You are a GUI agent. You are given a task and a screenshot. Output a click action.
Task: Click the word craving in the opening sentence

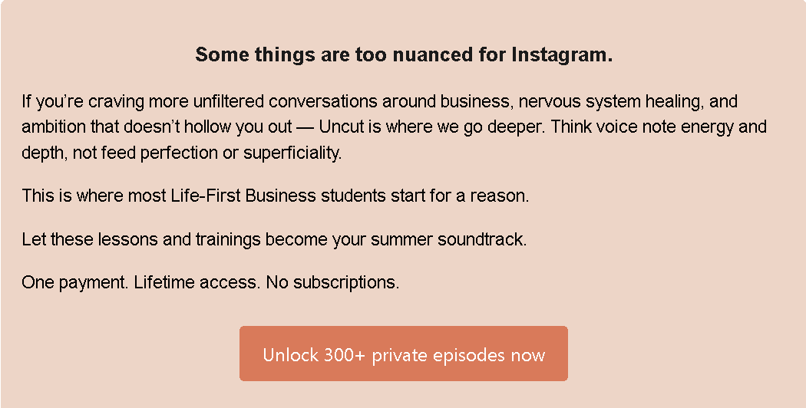tap(116, 102)
